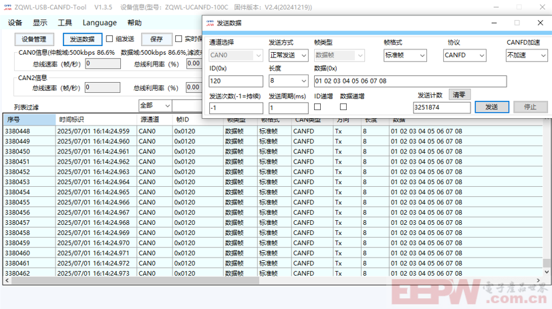Open the 帧类型 数据帧 dropdown
The height and width of the screenshot is (309, 552).
(339, 55)
